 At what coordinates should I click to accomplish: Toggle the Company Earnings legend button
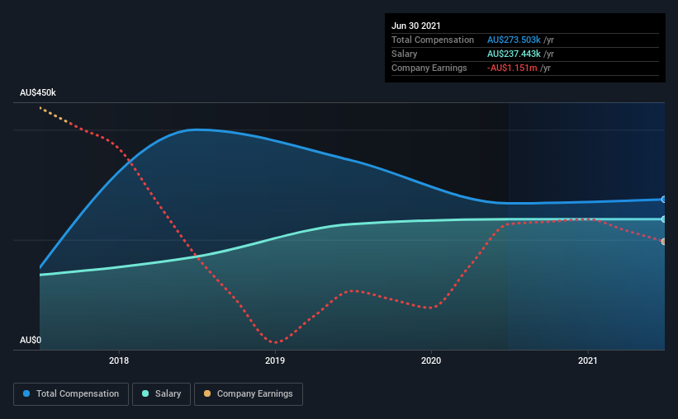pyautogui.click(x=249, y=394)
